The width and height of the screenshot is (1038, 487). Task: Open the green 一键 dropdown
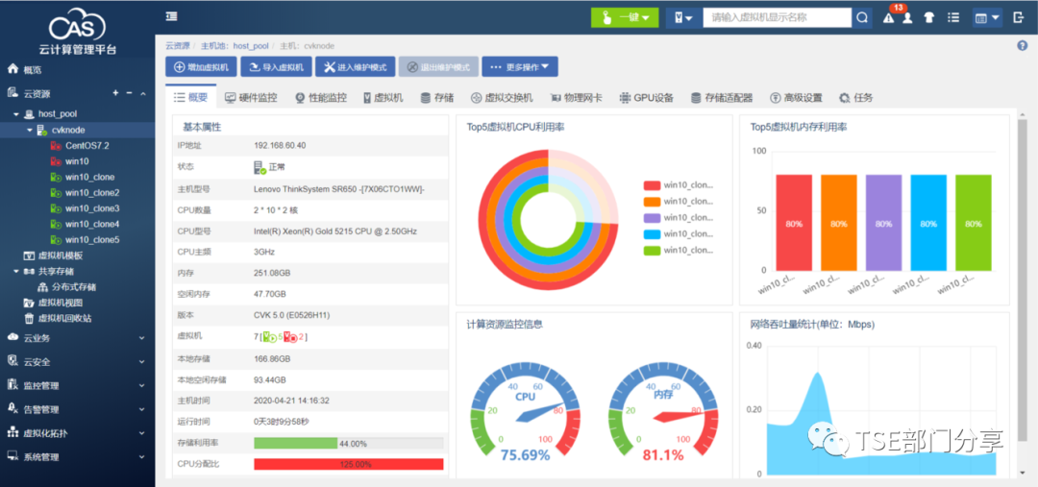[x=625, y=18]
